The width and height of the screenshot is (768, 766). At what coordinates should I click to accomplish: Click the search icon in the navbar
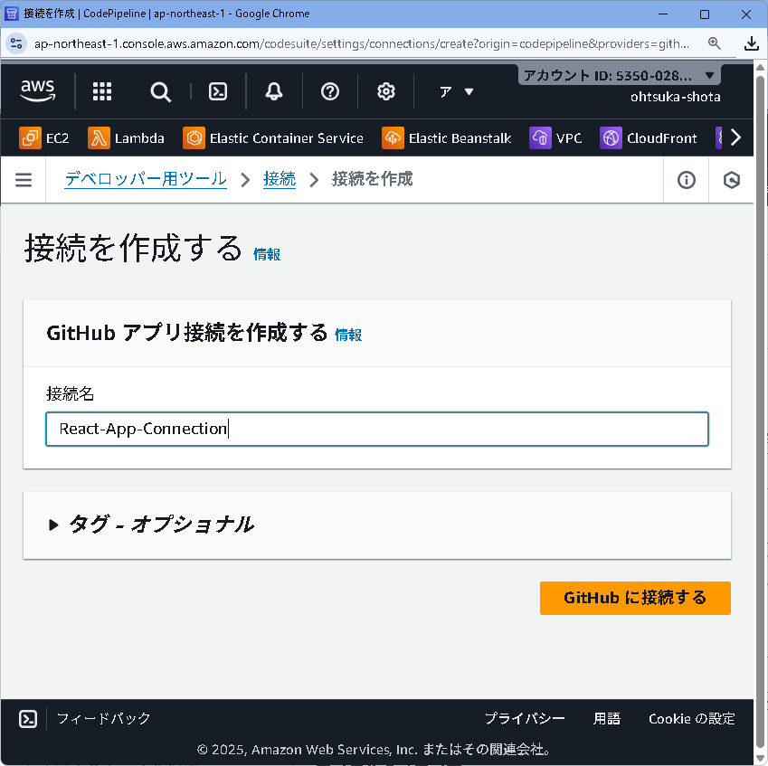160,91
